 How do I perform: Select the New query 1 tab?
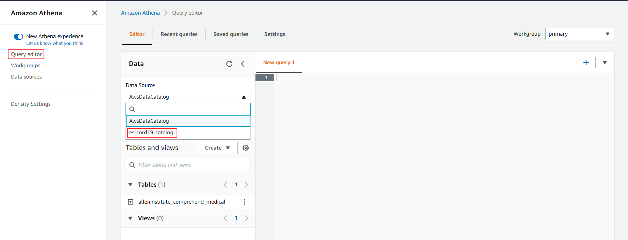click(279, 63)
